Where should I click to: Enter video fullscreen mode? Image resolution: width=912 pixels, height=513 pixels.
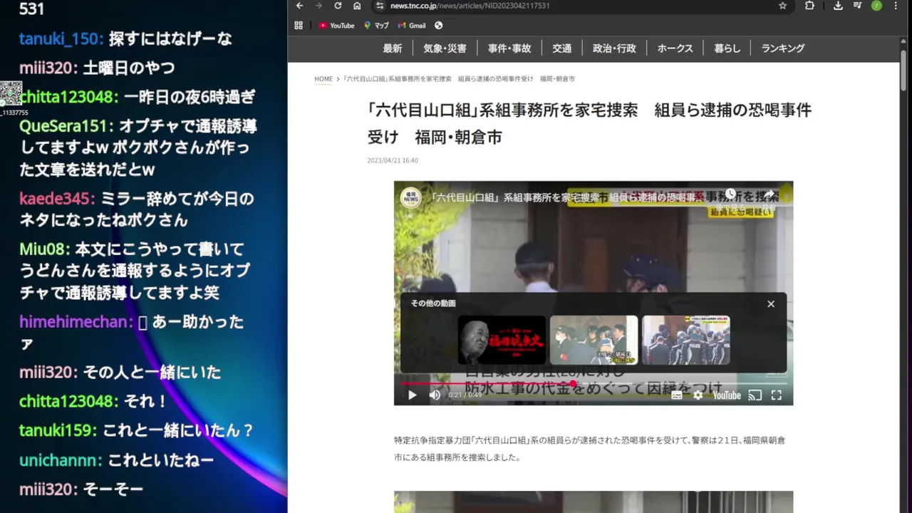777,395
